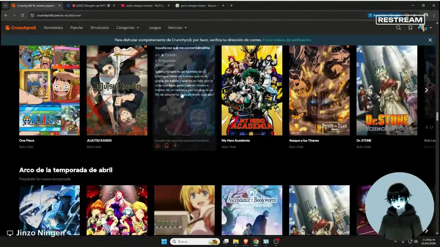Open the volume control in system tray

416,242
